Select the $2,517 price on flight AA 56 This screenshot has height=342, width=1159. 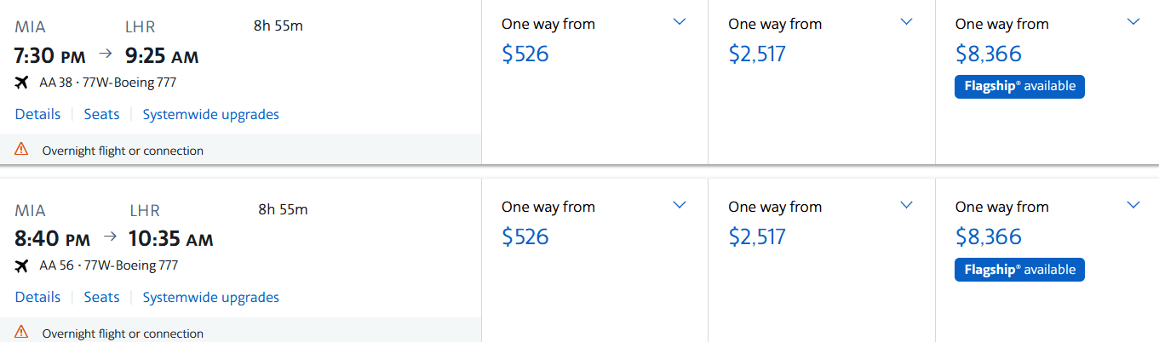(757, 237)
